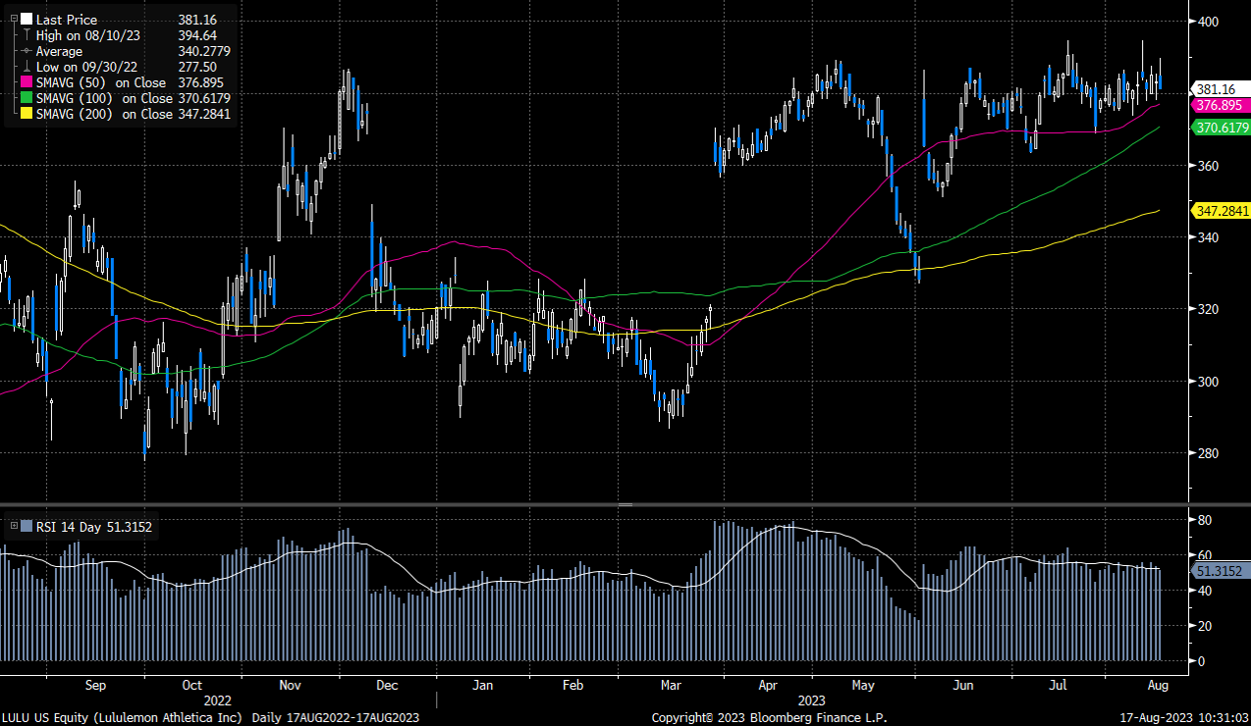Click the green 370.6179 axis price tag

1221,128
